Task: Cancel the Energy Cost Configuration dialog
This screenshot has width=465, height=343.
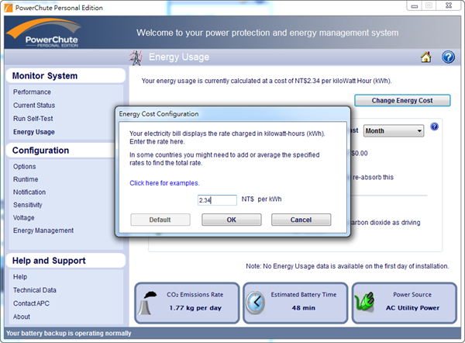Action: pyautogui.click(x=301, y=220)
